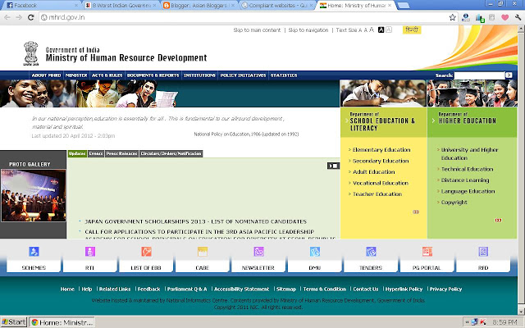Open Chrome wrench settings menu
The image size is (525, 328).
click(x=518, y=17)
